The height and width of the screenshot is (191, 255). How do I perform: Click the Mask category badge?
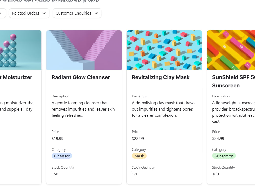139,156
